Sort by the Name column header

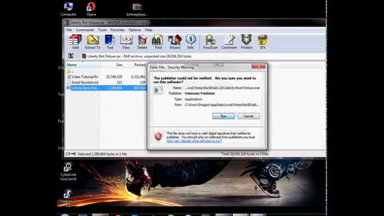click(x=83, y=65)
